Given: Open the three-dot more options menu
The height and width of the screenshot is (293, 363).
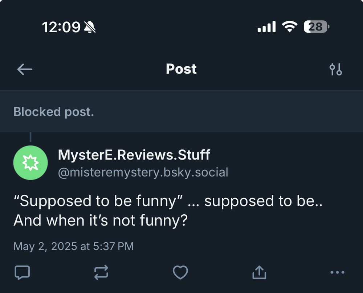Looking at the screenshot, I should [338, 272].
